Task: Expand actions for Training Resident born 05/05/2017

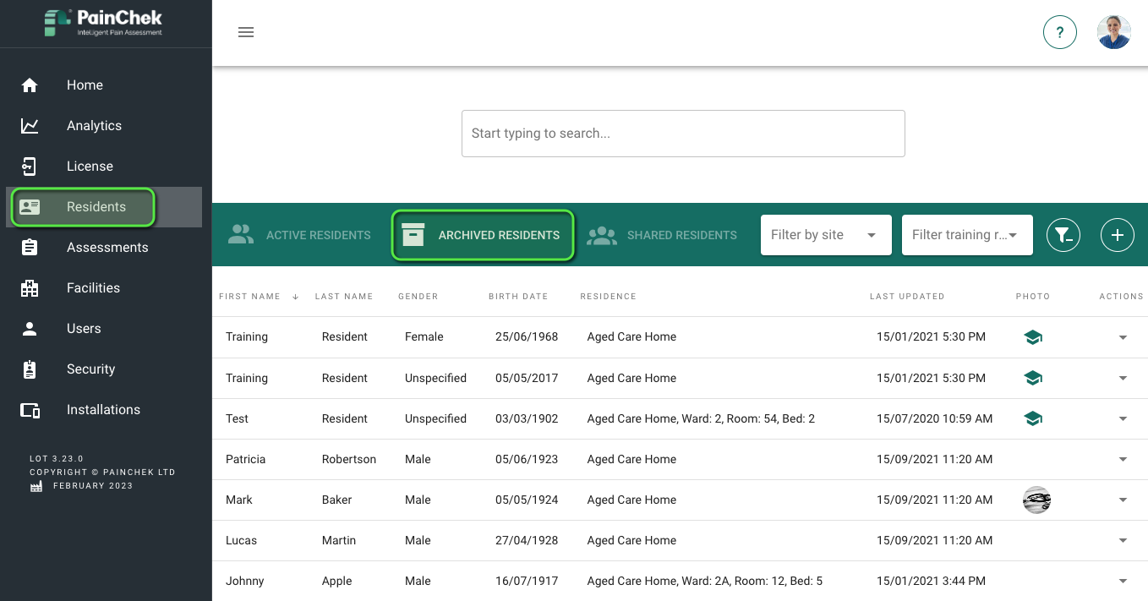Action: click(x=1123, y=378)
